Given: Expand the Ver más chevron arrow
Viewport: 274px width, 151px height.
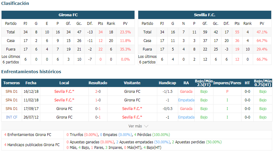Looking at the screenshot, I should coord(146,126).
